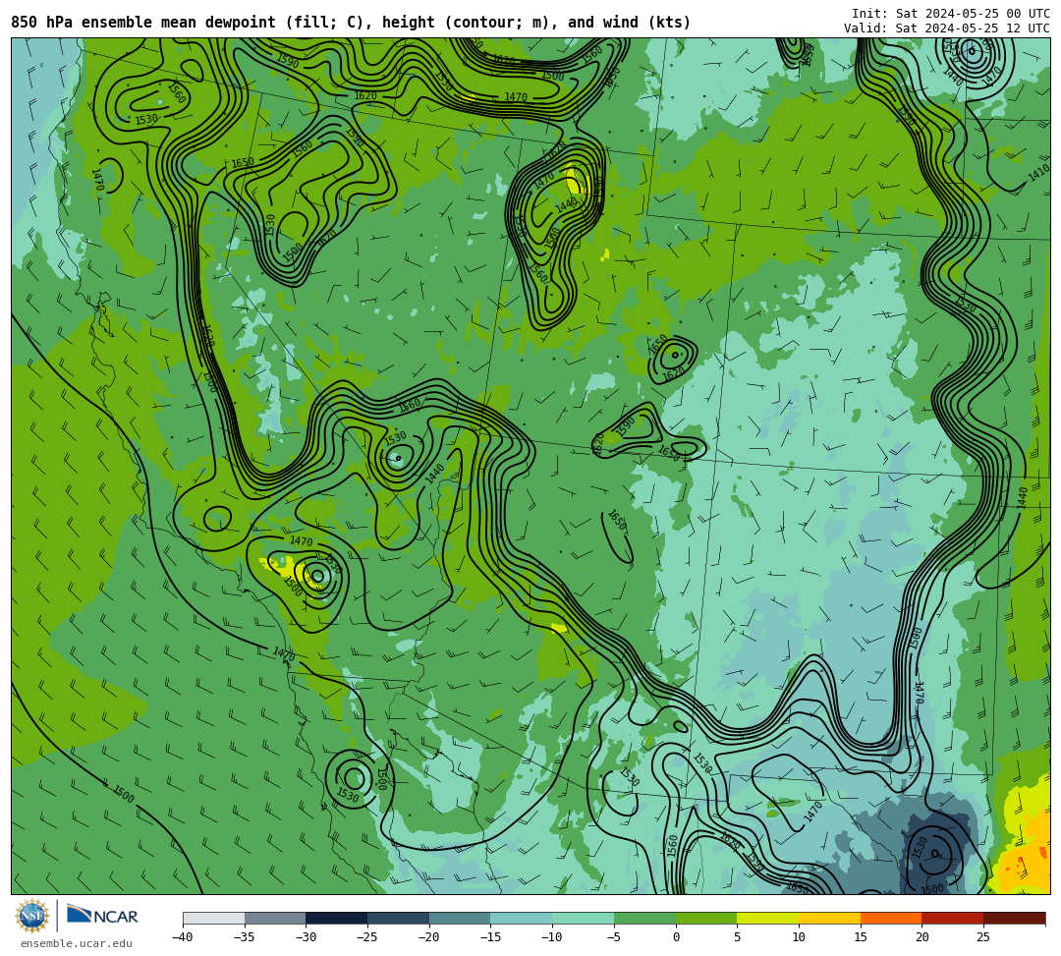
Task: Click the positive 10 colorbar tick label
Action: click(799, 937)
